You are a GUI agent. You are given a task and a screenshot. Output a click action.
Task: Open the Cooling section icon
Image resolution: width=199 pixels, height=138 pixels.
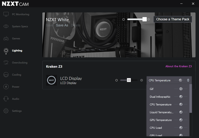6,75
